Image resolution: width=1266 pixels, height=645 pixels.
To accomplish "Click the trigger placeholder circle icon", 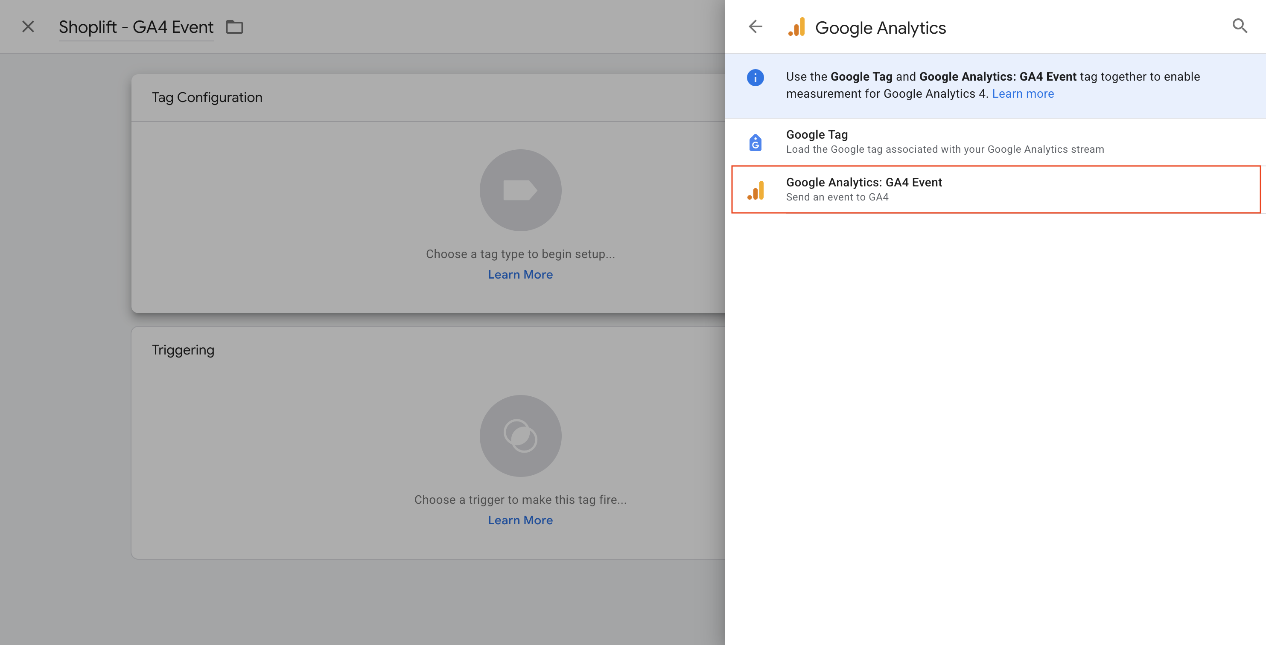I will pos(520,436).
